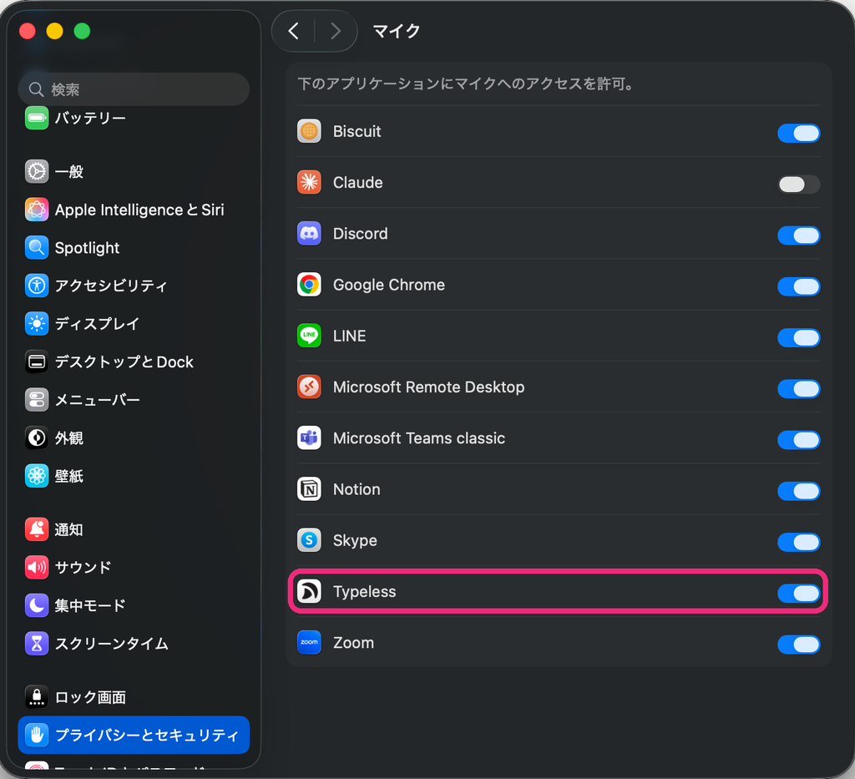Image resolution: width=855 pixels, height=779 pixels.
Task: Select the Typeless row label
Action: point(364,592)
